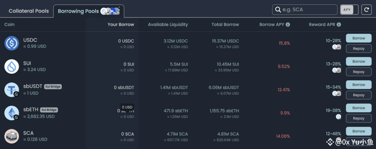This screenshot has width=376, height=149.
Task: Click the Borrow APY info icon
Action: point(288,25)
